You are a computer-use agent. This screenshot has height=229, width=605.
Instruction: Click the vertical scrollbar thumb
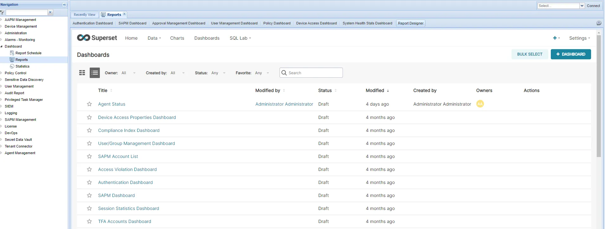(x=599, y=96)
